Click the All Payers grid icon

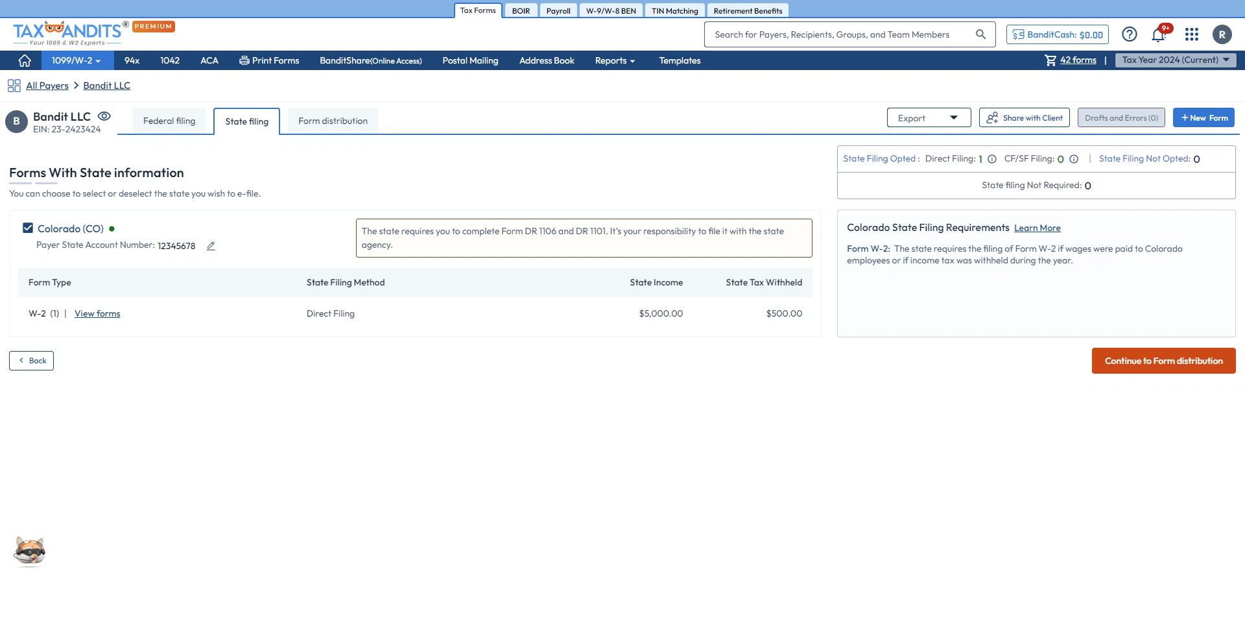14,86
